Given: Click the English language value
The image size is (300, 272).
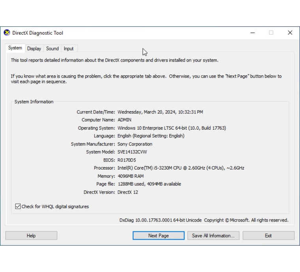Looking at the screenshot, I should 151,136.
